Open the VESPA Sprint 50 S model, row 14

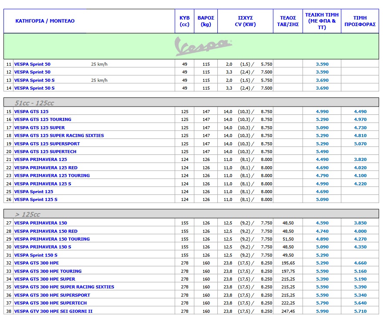34,88
